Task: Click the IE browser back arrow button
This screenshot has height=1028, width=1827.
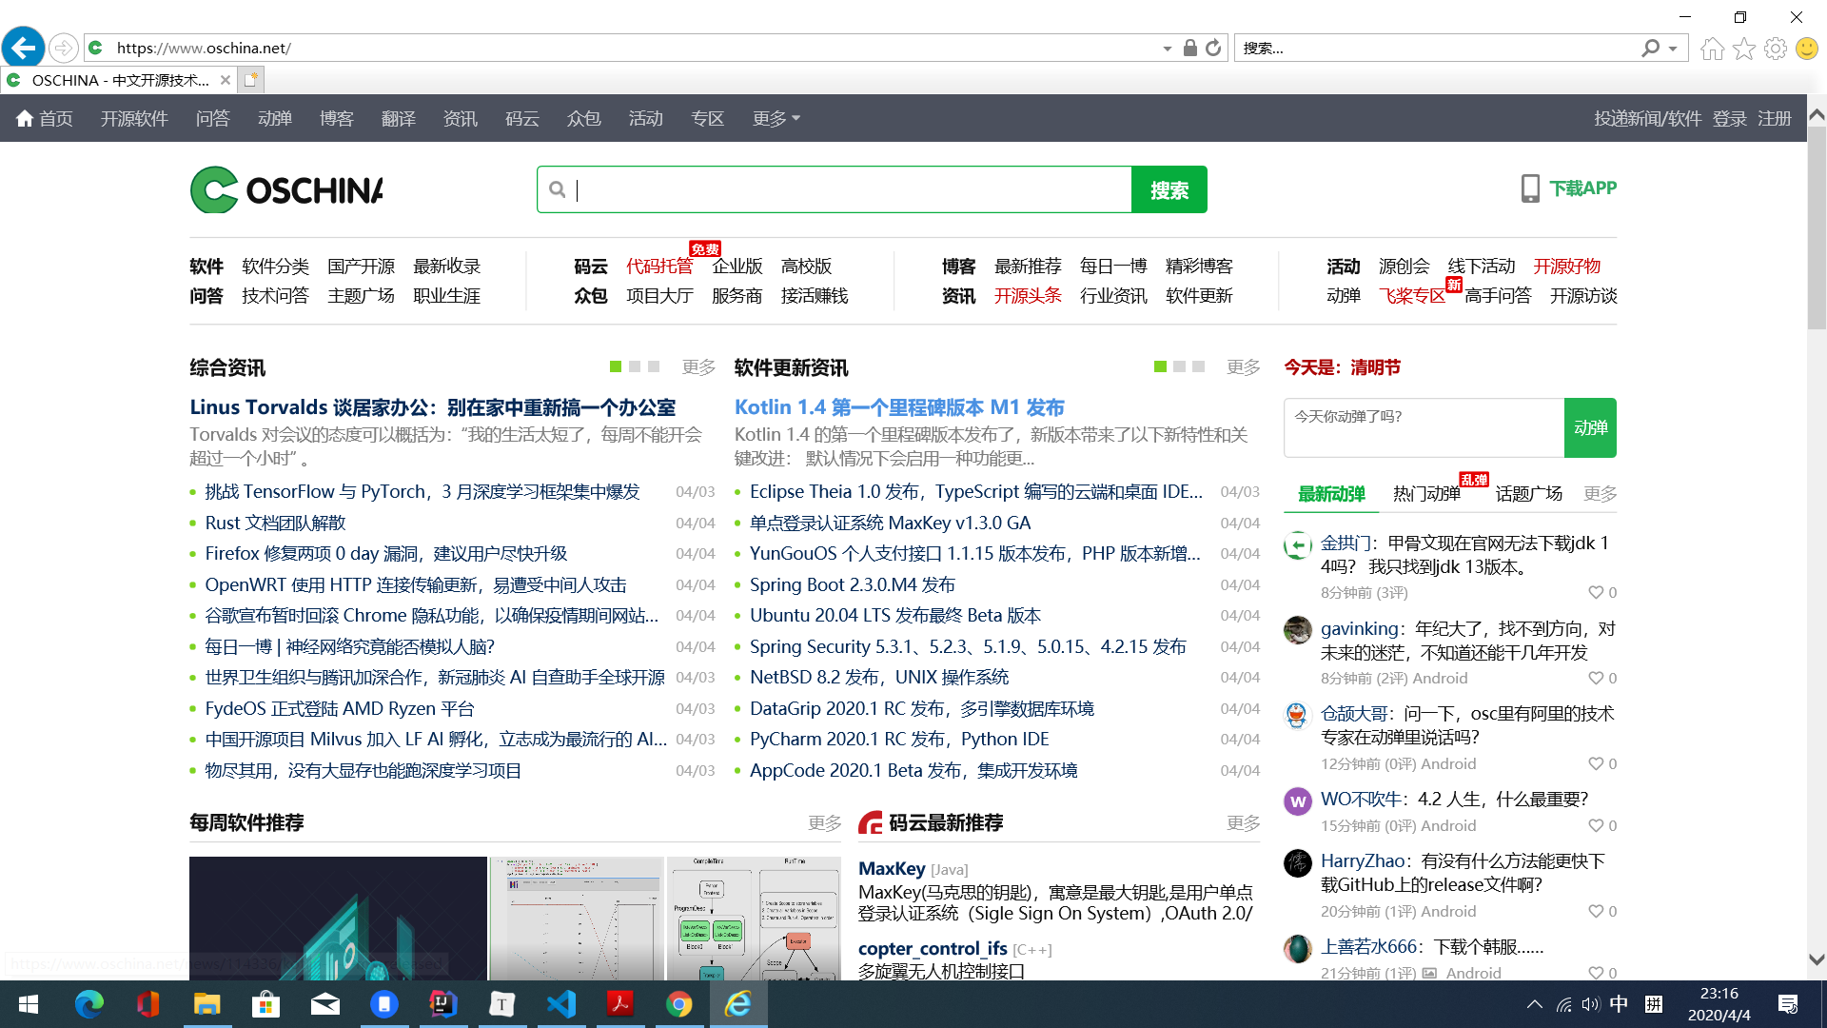Action: click(23, 48)
